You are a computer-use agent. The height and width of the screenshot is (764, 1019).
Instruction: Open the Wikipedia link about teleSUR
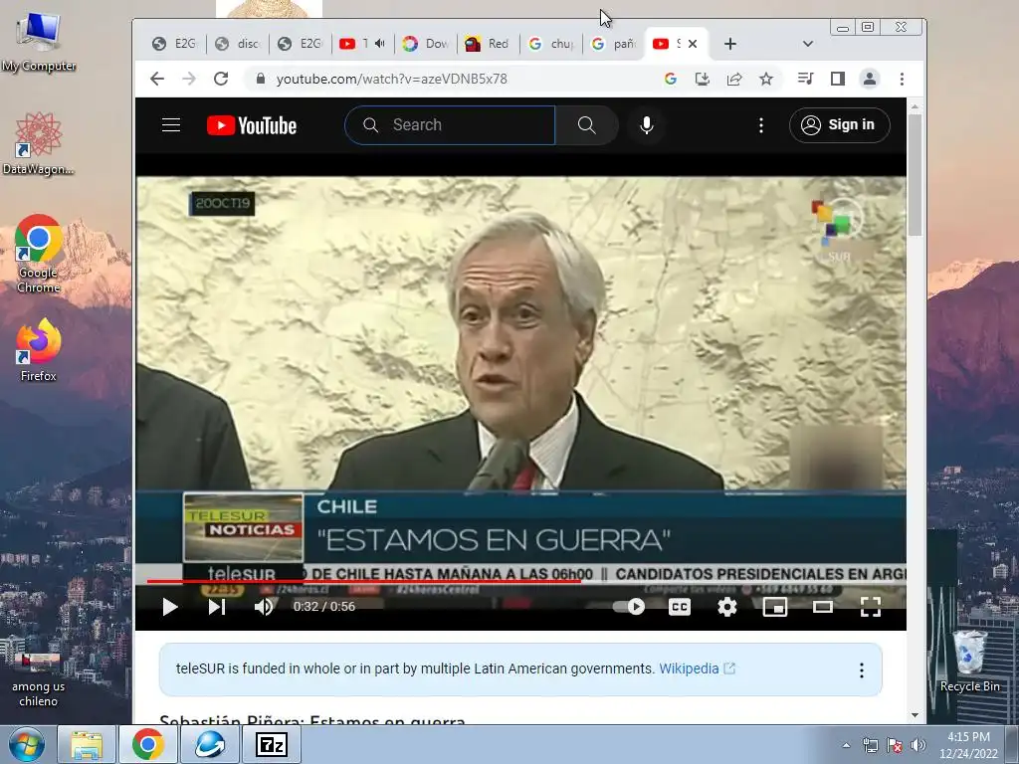[x=697, y=668]
